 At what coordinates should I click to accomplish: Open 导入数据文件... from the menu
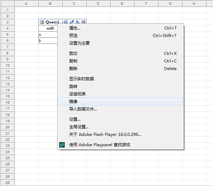coord(121,109)
